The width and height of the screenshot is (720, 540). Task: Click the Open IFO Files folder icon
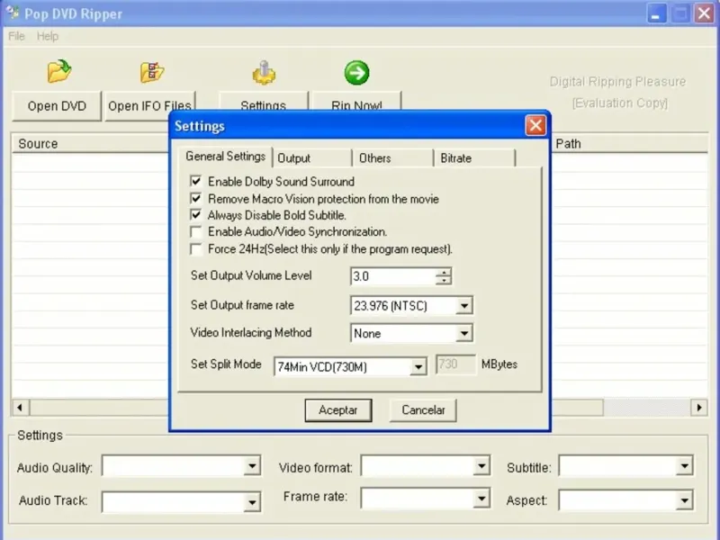(152, 72)
